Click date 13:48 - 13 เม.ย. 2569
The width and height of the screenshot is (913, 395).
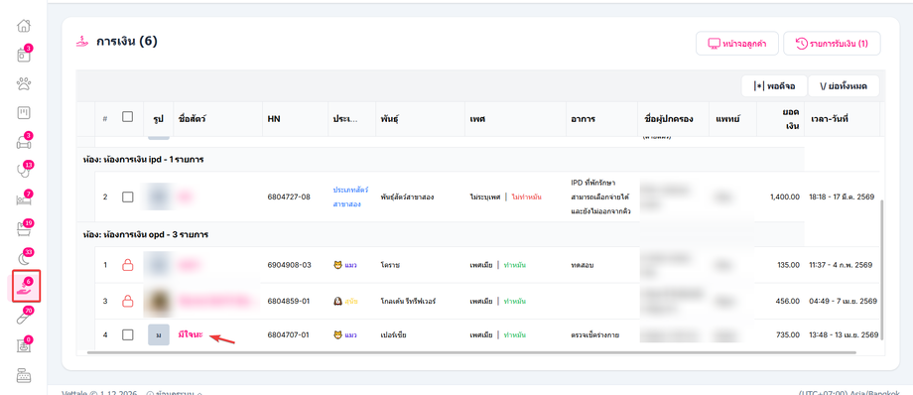844,335
